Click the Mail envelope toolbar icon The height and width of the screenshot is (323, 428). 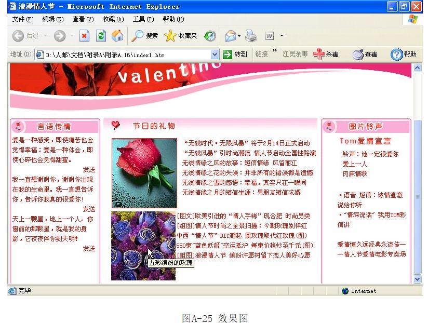pyautogui.click(x=230, y=36)
